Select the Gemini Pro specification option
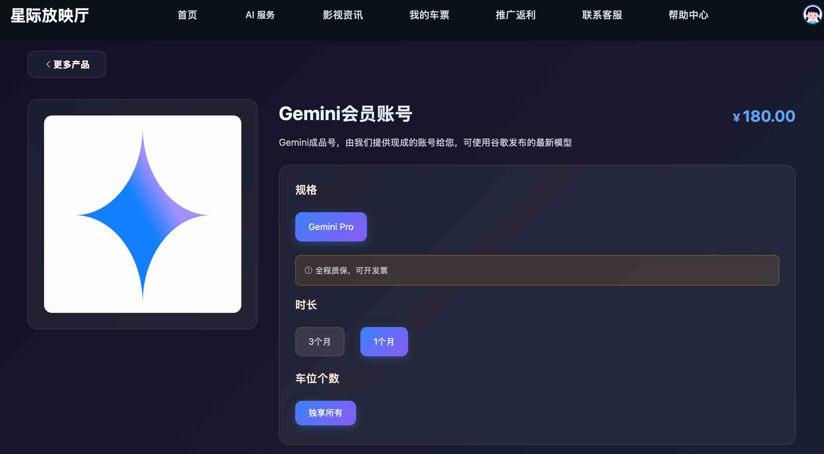Image resolution: width=824 pixels, height=454 pixels. (x=331, y=227)
